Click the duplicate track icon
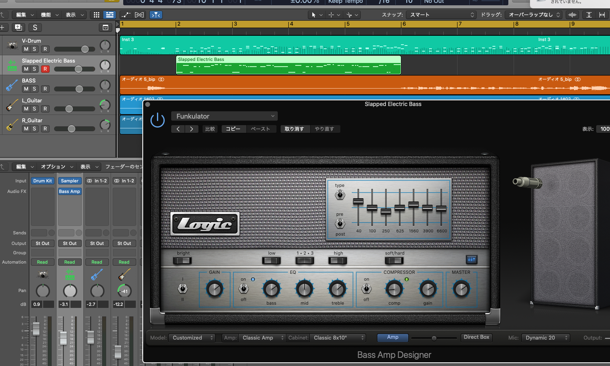 (x=18, y=27)
